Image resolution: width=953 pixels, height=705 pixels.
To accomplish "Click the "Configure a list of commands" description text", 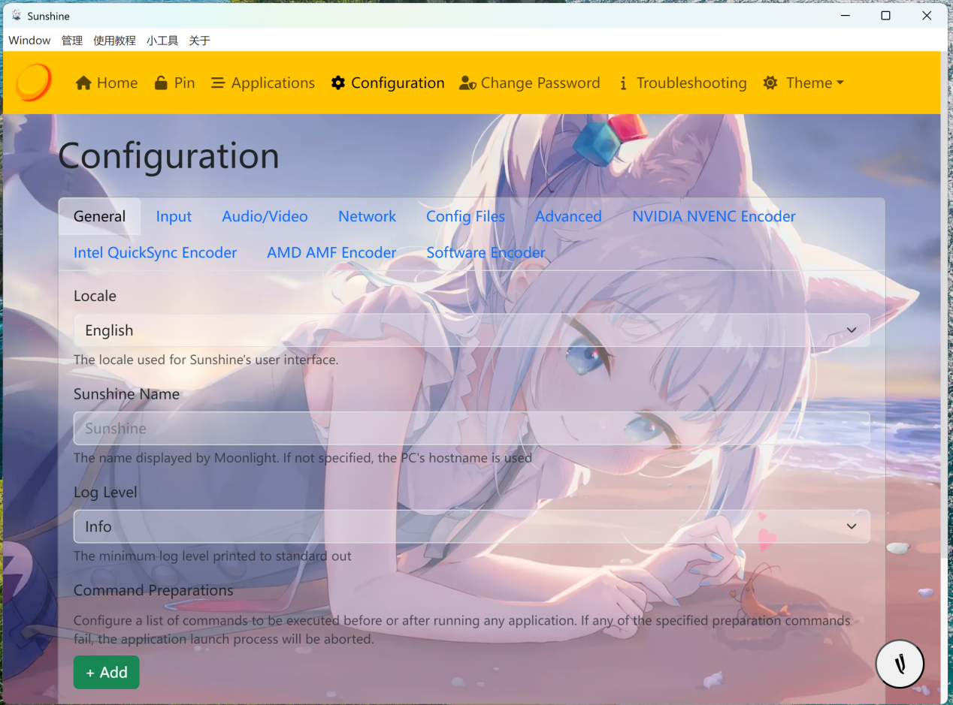I will click(x=462, y=630).
